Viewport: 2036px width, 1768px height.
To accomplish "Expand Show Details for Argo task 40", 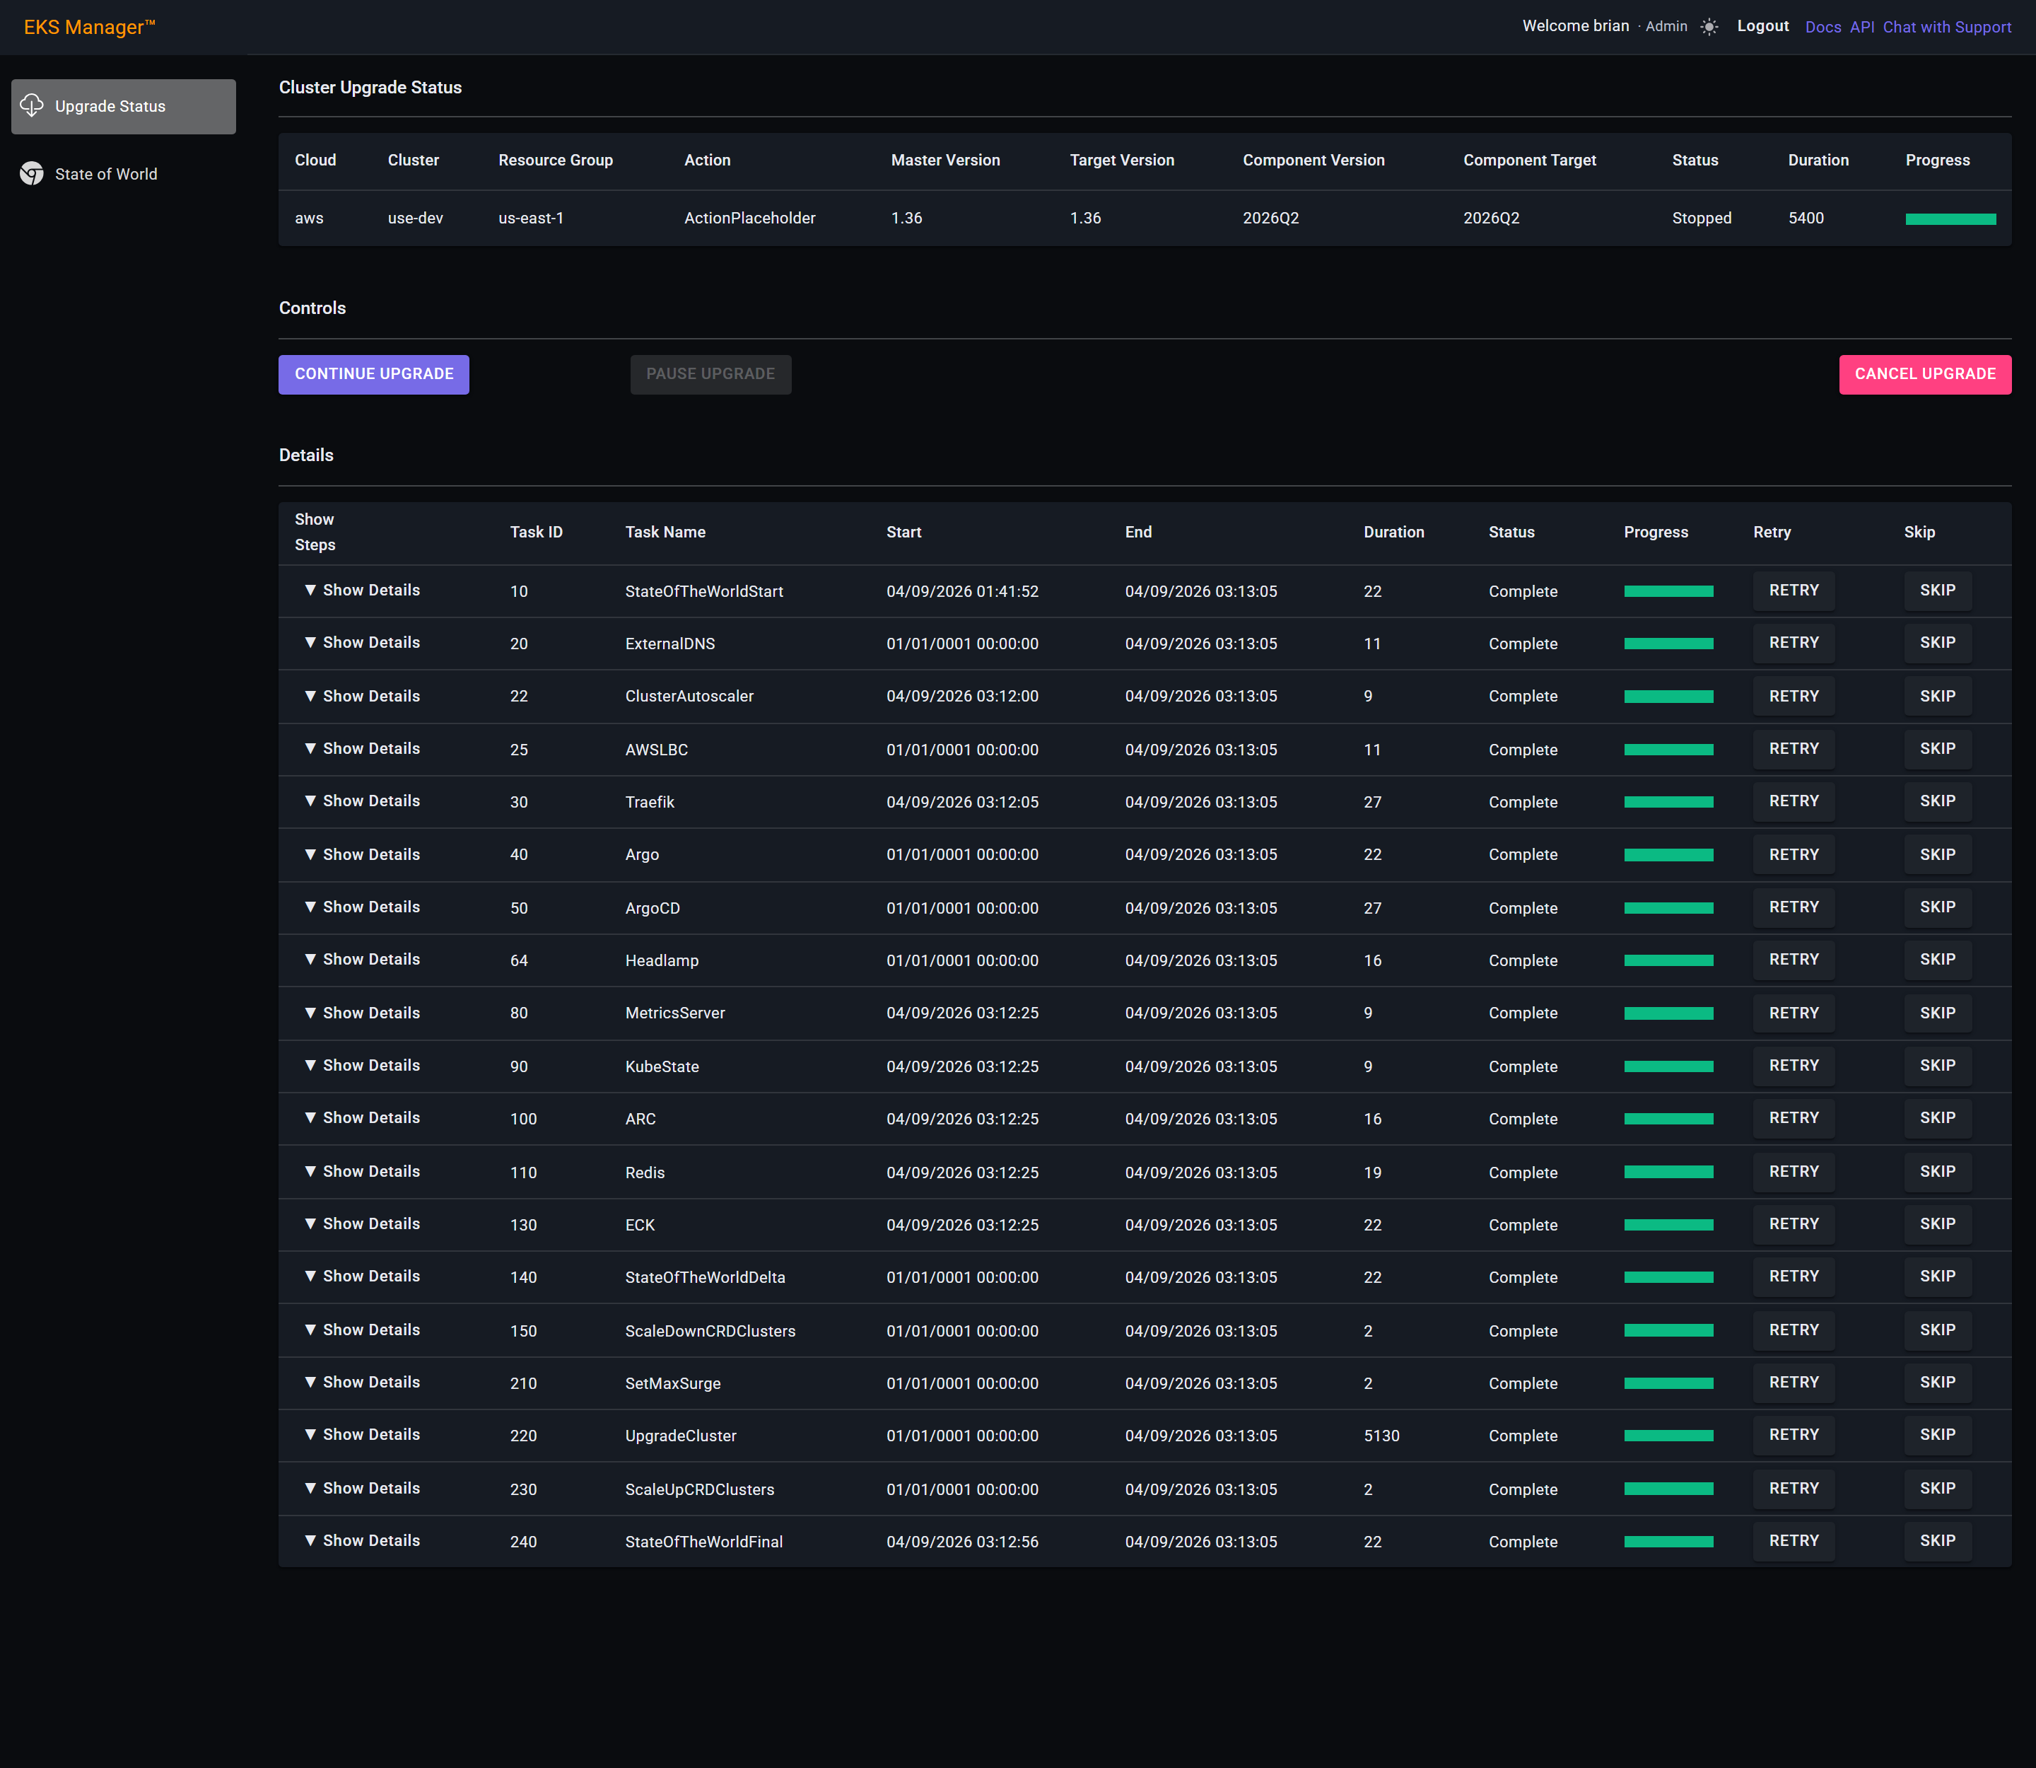I will [362, 854].
